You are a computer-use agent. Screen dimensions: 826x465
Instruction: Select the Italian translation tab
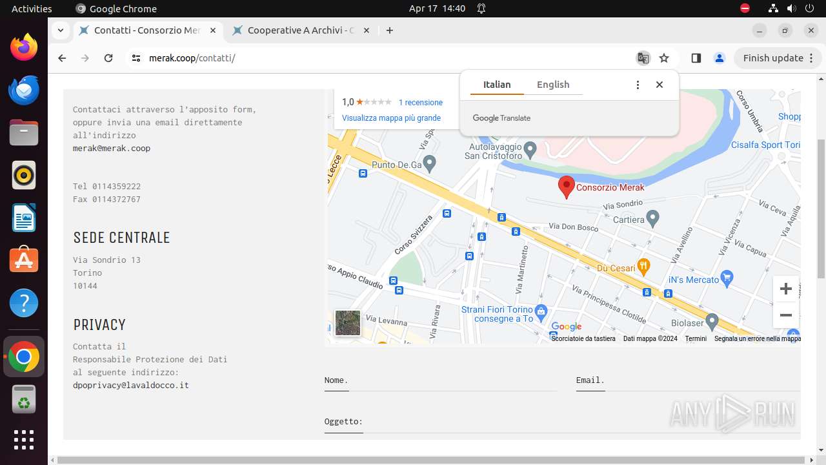coord(497,85)
